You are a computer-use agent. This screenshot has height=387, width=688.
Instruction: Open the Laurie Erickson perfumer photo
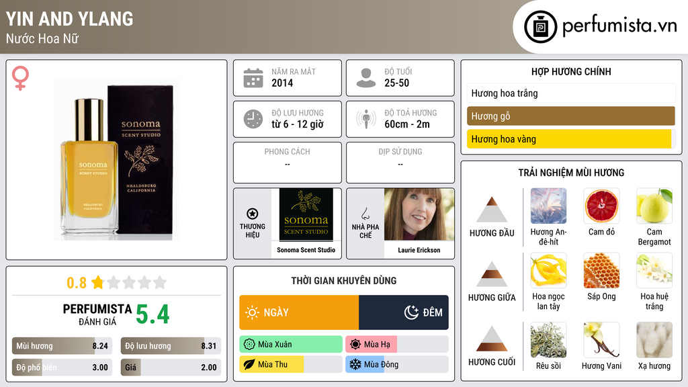click(419, 214)
